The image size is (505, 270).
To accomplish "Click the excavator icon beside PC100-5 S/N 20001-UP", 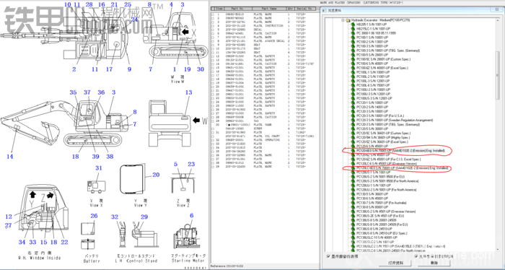I will point(353,55).
